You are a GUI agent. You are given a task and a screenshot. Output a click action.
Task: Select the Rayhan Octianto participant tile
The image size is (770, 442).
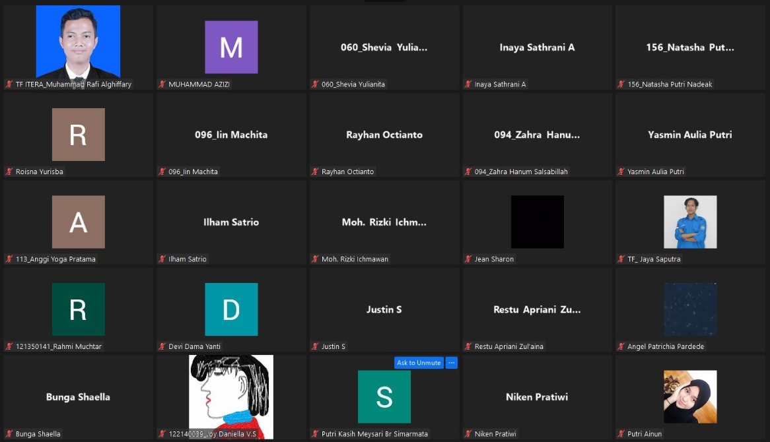pyautogui.click(x=384, y=135)
